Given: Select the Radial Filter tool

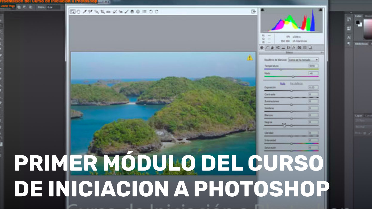Looking at the screenshot, I should (138, 12).
